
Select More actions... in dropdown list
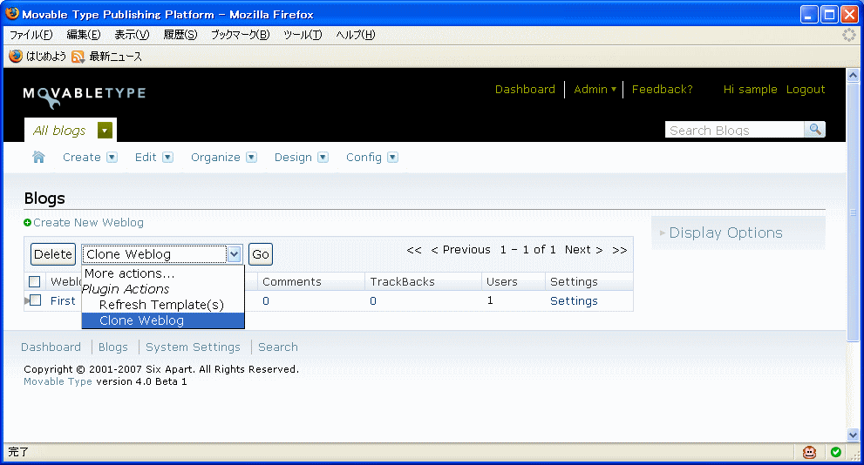[x=162, y=273]
